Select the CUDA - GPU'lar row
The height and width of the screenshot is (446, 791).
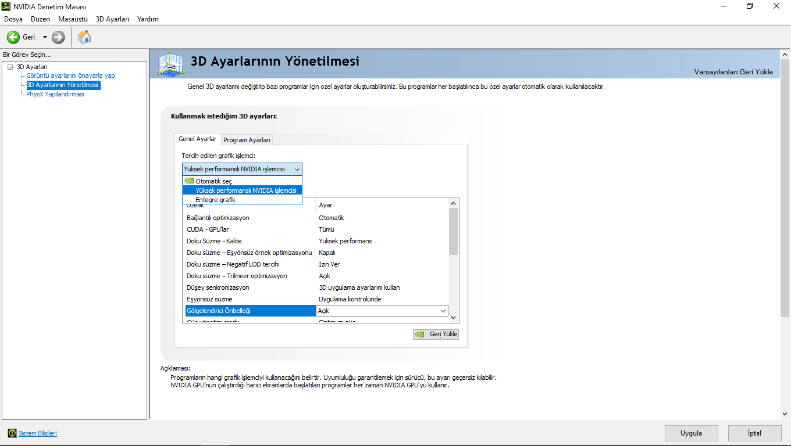316,229
